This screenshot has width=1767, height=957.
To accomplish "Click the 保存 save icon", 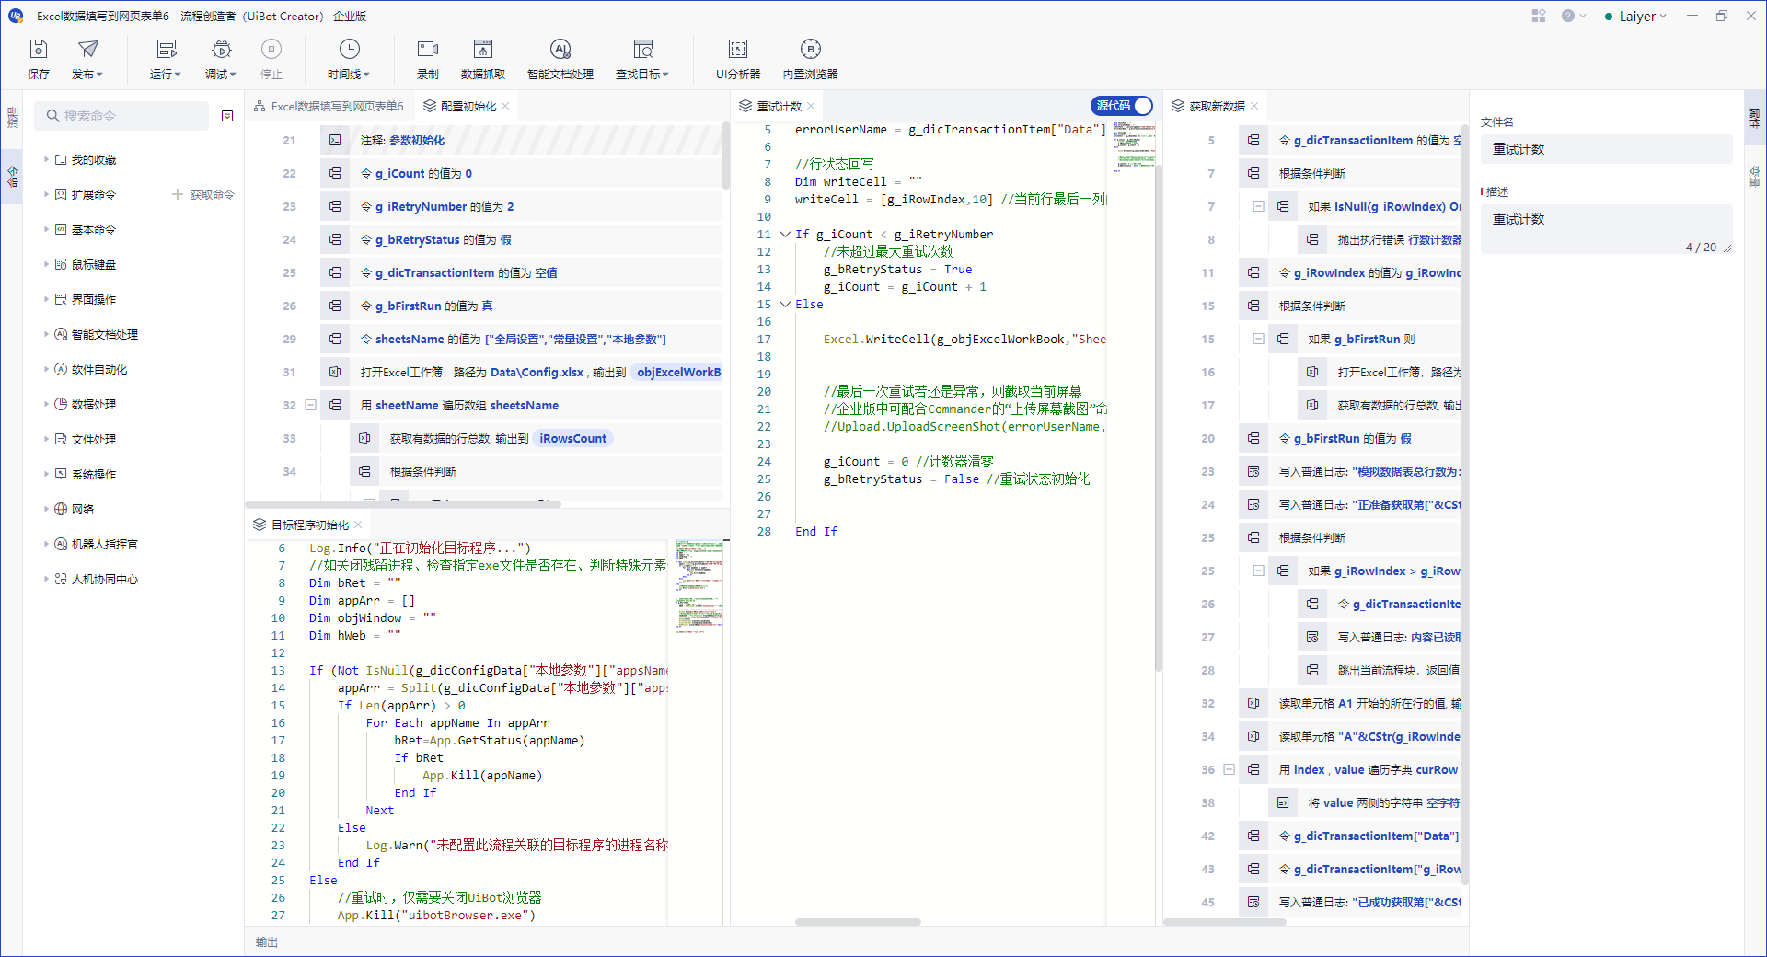I will click(39, 50).
